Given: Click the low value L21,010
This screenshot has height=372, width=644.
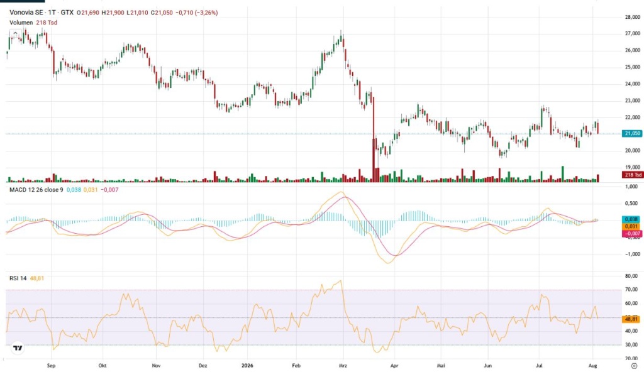Looking at the screenshot, I should point(137,13).
